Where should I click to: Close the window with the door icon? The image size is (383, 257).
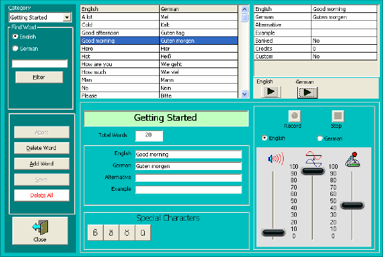point(40,230)
